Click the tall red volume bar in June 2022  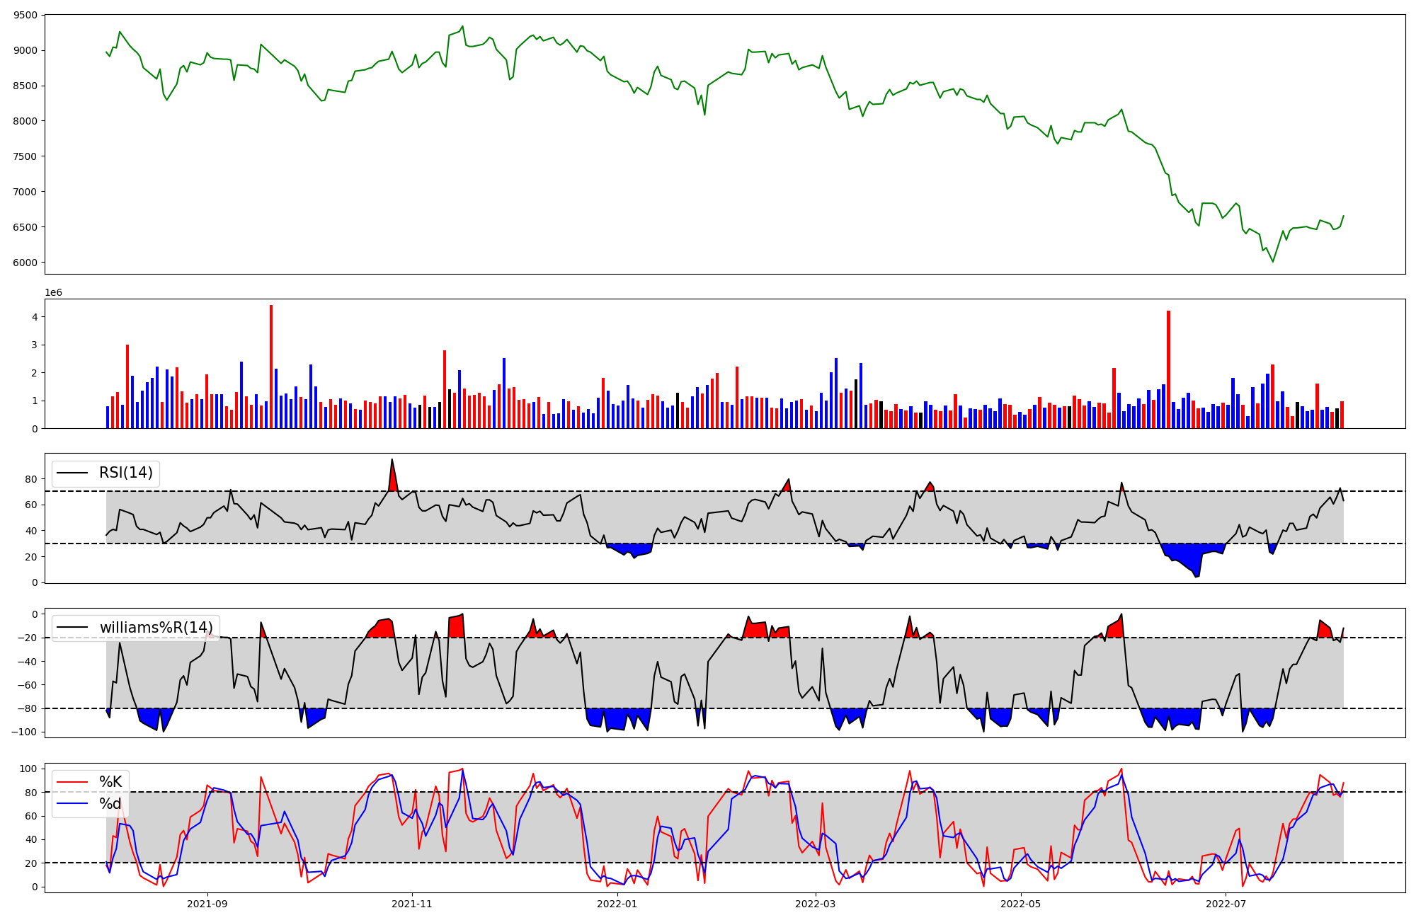[1168, 369]
